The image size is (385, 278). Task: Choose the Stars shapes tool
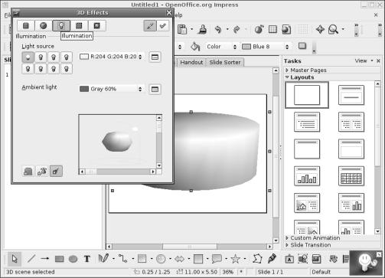235,259
